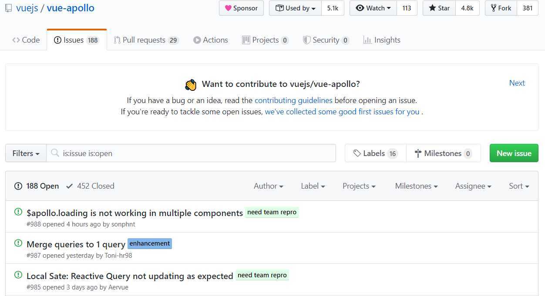Screen dimensions: 545x296
Task: Open the Milestones list
Action: (x=444, y=153)
